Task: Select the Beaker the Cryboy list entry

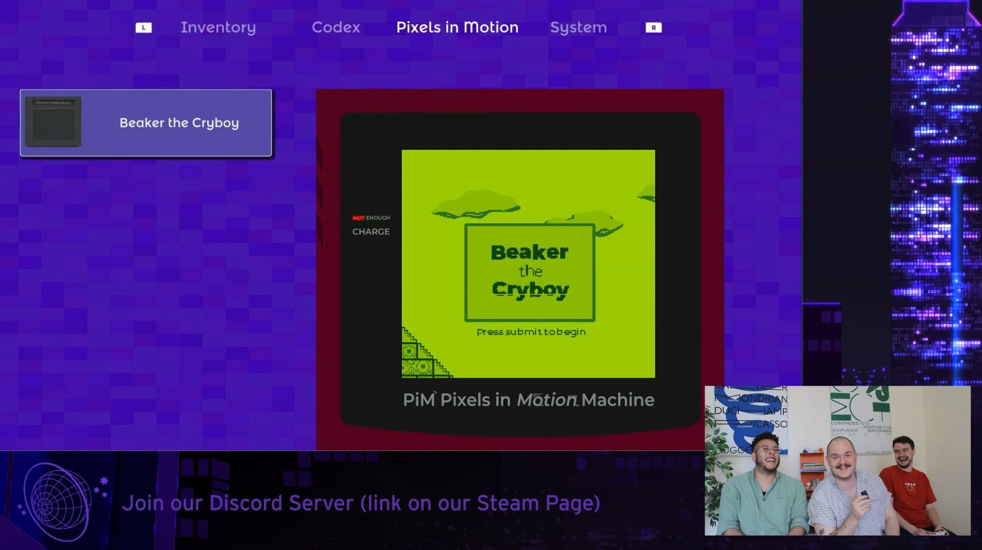Action: tap(179, 123)
